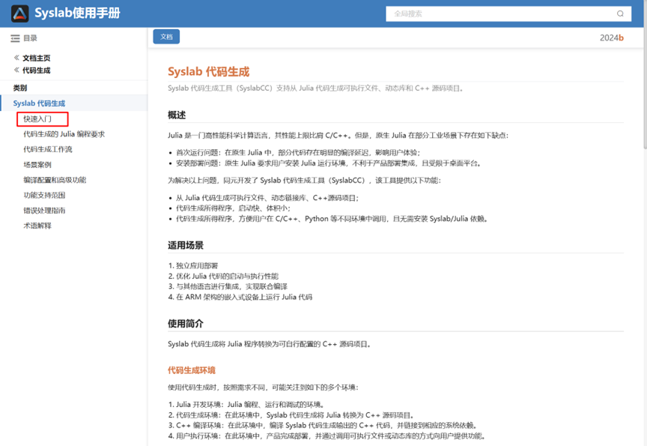Viewport: 647px width, 446px height.
Task: Open 代码生成工作流 in sidebar
Action: (48, 149)
